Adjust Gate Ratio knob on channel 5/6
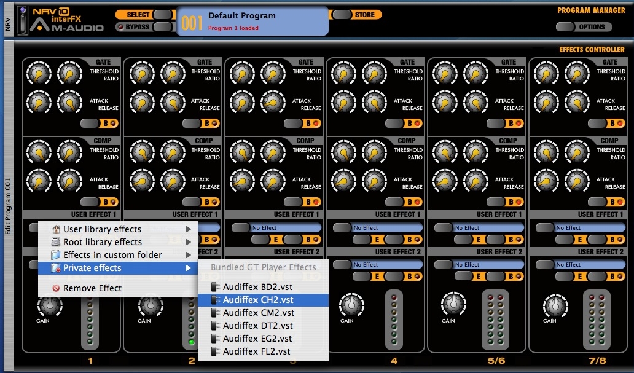Image resolution: width=634 pixels, height=373 pixels. 475,74
